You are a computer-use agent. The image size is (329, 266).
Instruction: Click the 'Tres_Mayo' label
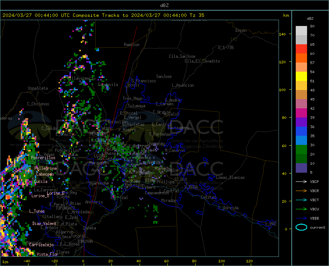pos(132,98)
